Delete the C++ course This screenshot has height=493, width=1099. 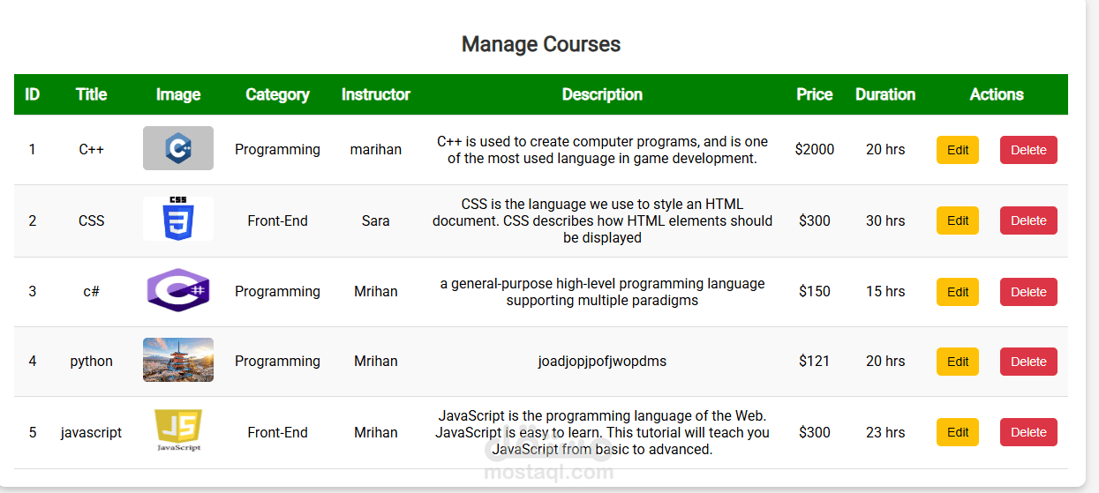[x=1028, y=150]
